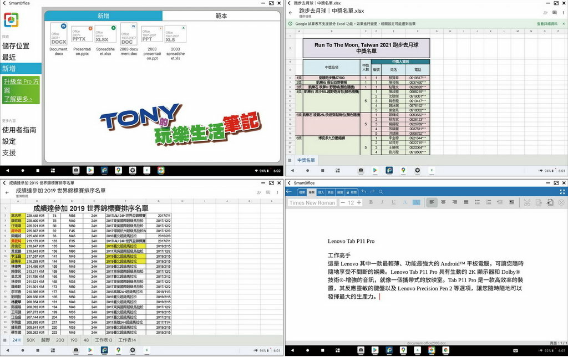Open 設定 in the SmartOffice sidebar

(9, 141)
